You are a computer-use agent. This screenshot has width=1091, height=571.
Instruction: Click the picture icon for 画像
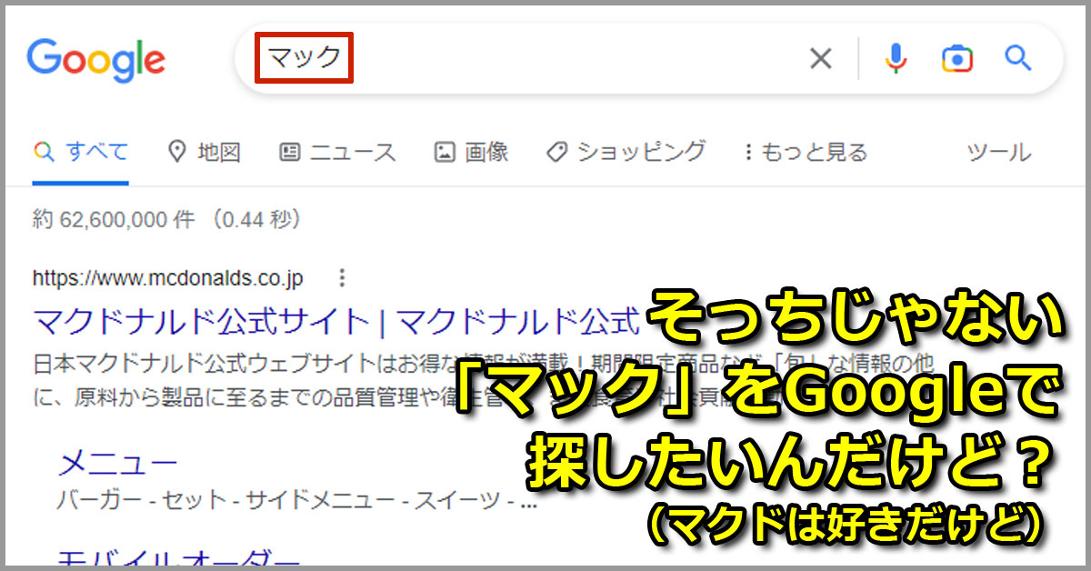pos(445,152)
